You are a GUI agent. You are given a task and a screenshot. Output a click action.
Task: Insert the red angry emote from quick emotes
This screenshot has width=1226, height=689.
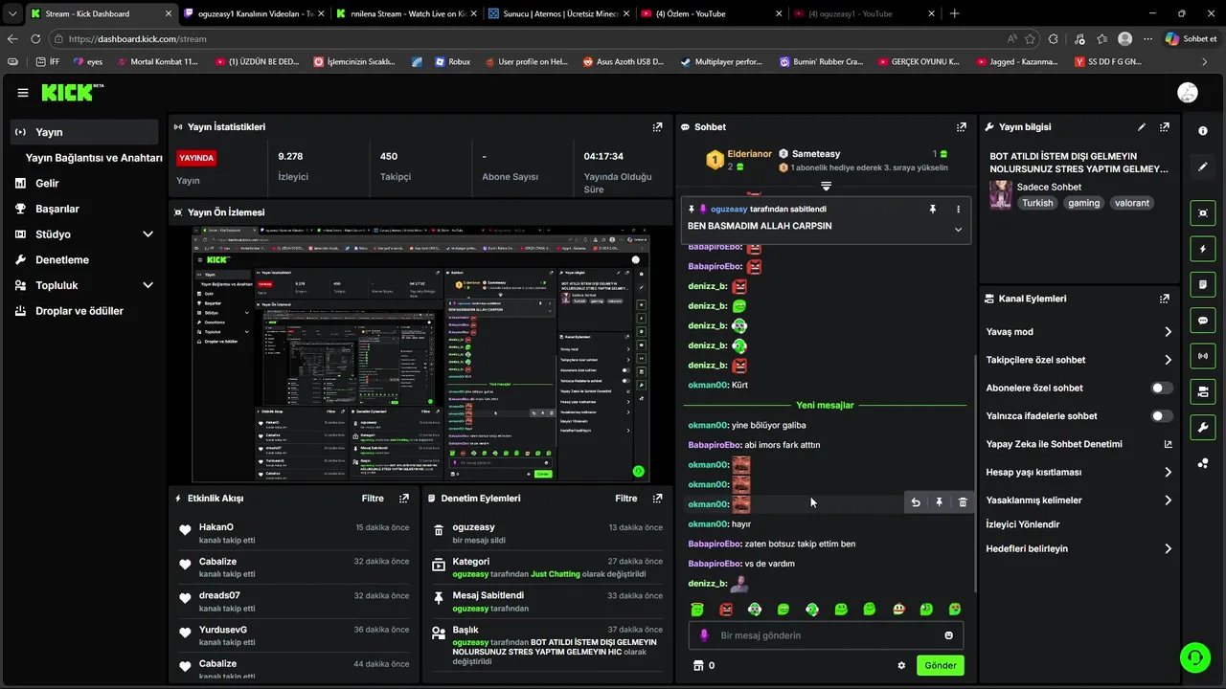[x=726, y=610]
